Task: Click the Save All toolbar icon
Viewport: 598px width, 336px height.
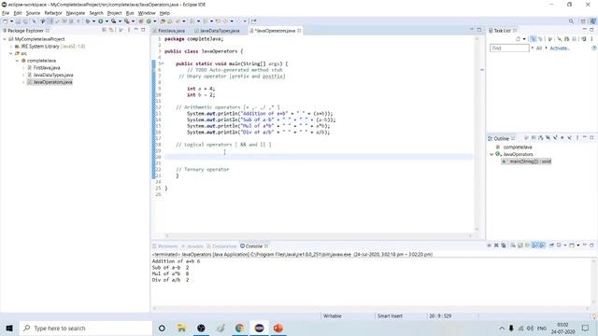Action: 25,21
